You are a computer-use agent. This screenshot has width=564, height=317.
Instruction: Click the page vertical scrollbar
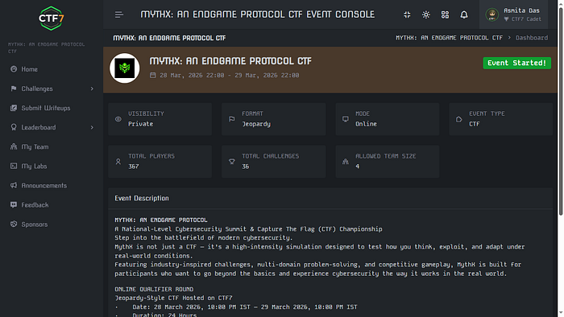[561, 111]
